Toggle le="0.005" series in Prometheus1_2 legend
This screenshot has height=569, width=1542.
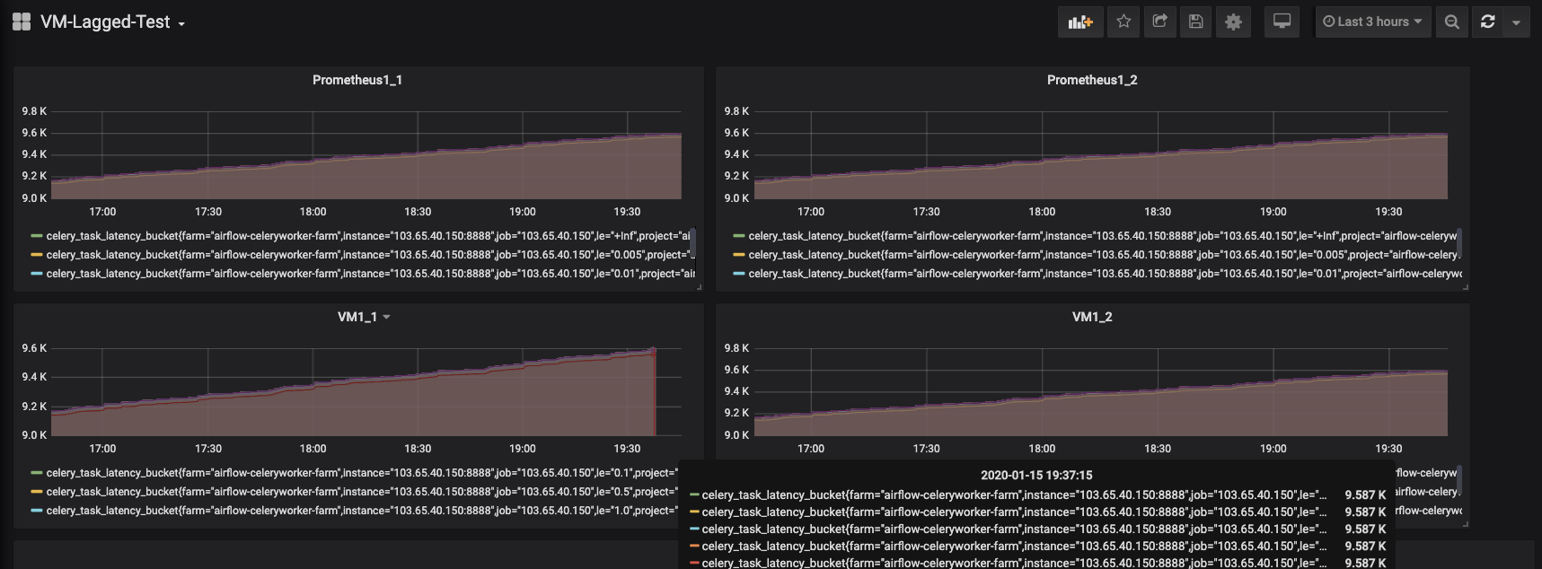click(x=1103, y=255)
